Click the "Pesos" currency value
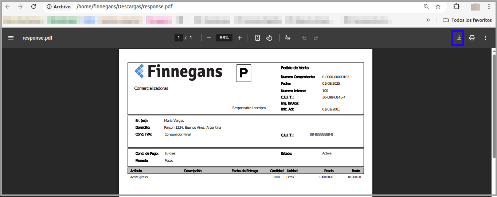The image size is (497, 197). pos(169,161)
